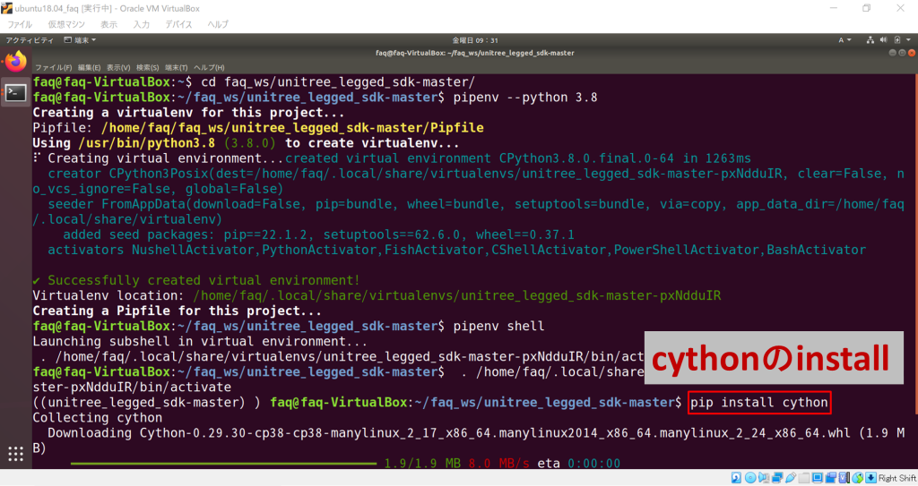
Task: Click 'pipenv shell' command text
Action: [x=498, y=326]
